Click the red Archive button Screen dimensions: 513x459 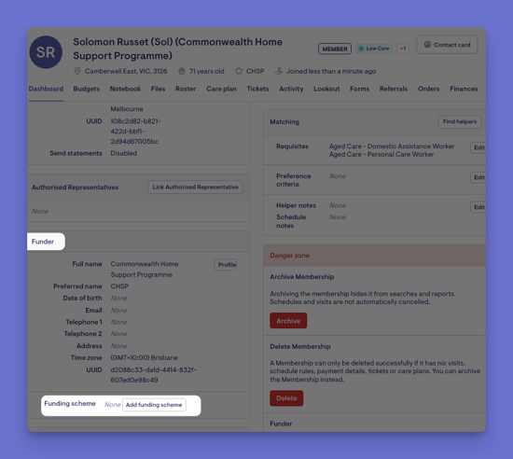coord(288,321)
